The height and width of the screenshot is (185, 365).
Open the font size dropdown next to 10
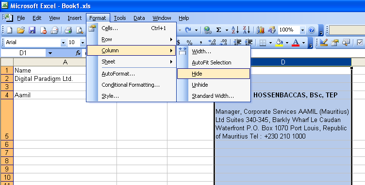tap(83, 43)
